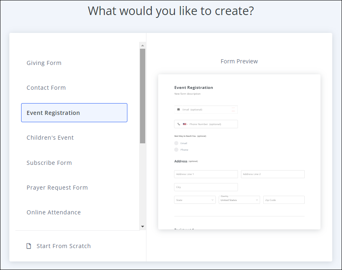342x270 pixels.
Task: Click the document icon beside Start From Scratch
Action: [x=28, y=246]
